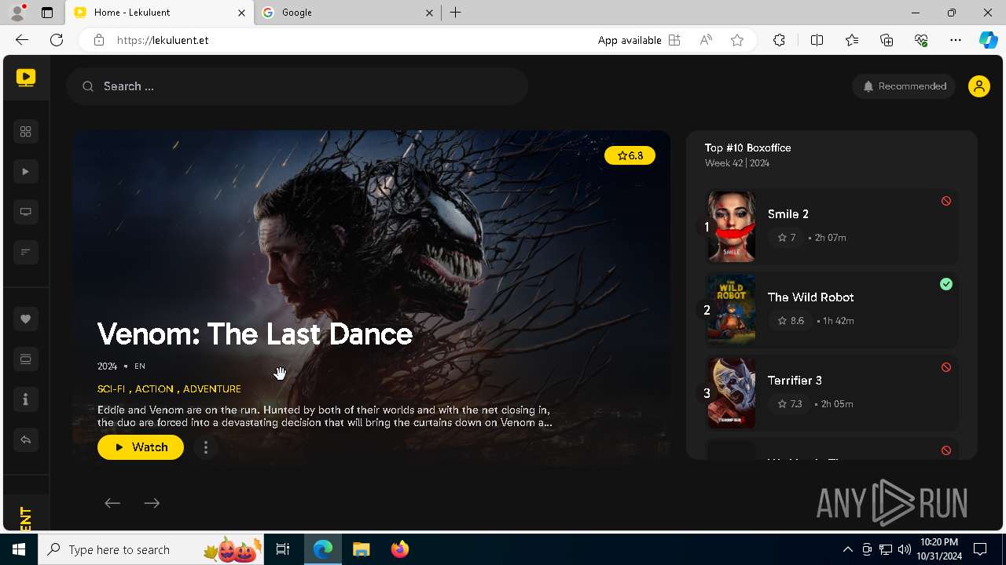Close the Google tab
The height and width of the screenshot is (565, 1006).
[429, 13]
